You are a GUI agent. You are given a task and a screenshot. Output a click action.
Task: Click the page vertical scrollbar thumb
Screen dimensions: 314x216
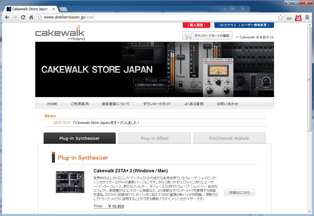point(309,79)
